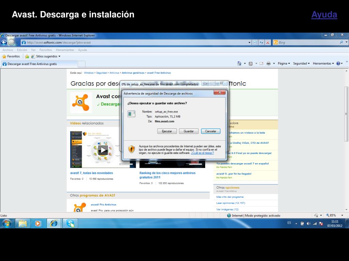Click the Ayuda link in the slide header
Screen dimensions: 349x261
[x=324, y=15]
